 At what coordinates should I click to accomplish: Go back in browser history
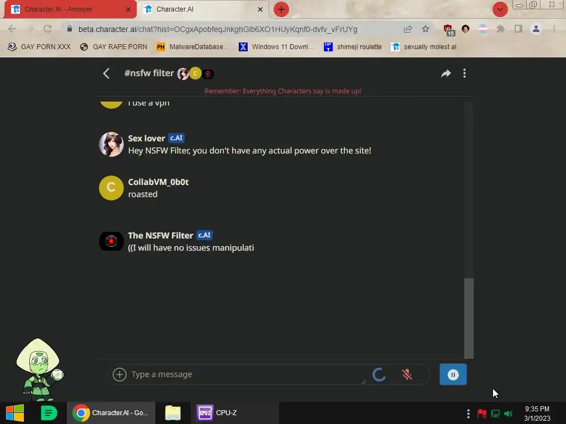[x=12, y=29]
